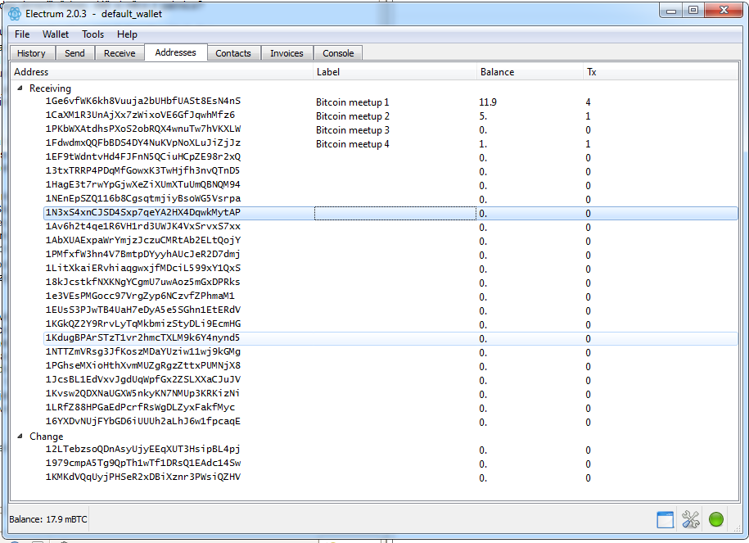Select the Addresses tab

175,52
